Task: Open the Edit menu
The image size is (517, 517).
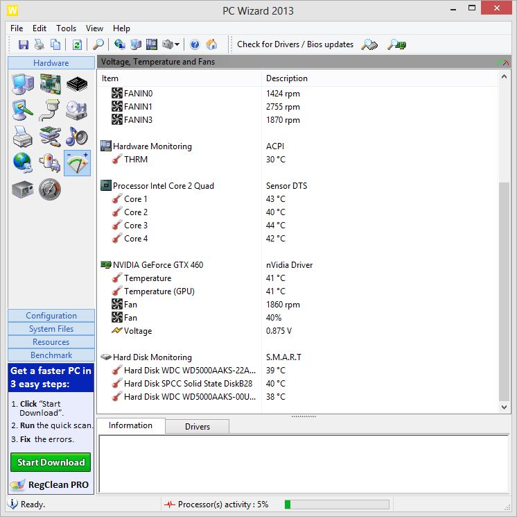Action: tap(40, 28)
